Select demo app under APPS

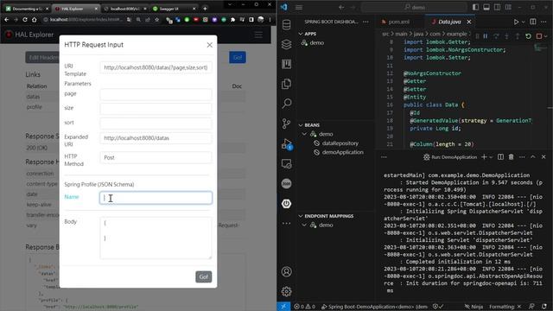coord(317,42)
